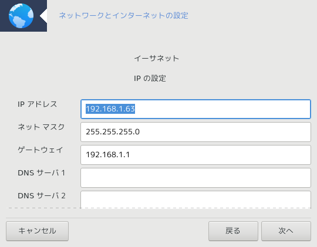Click the IP アドレス label

pyautogui.click(x=38, y=104)
